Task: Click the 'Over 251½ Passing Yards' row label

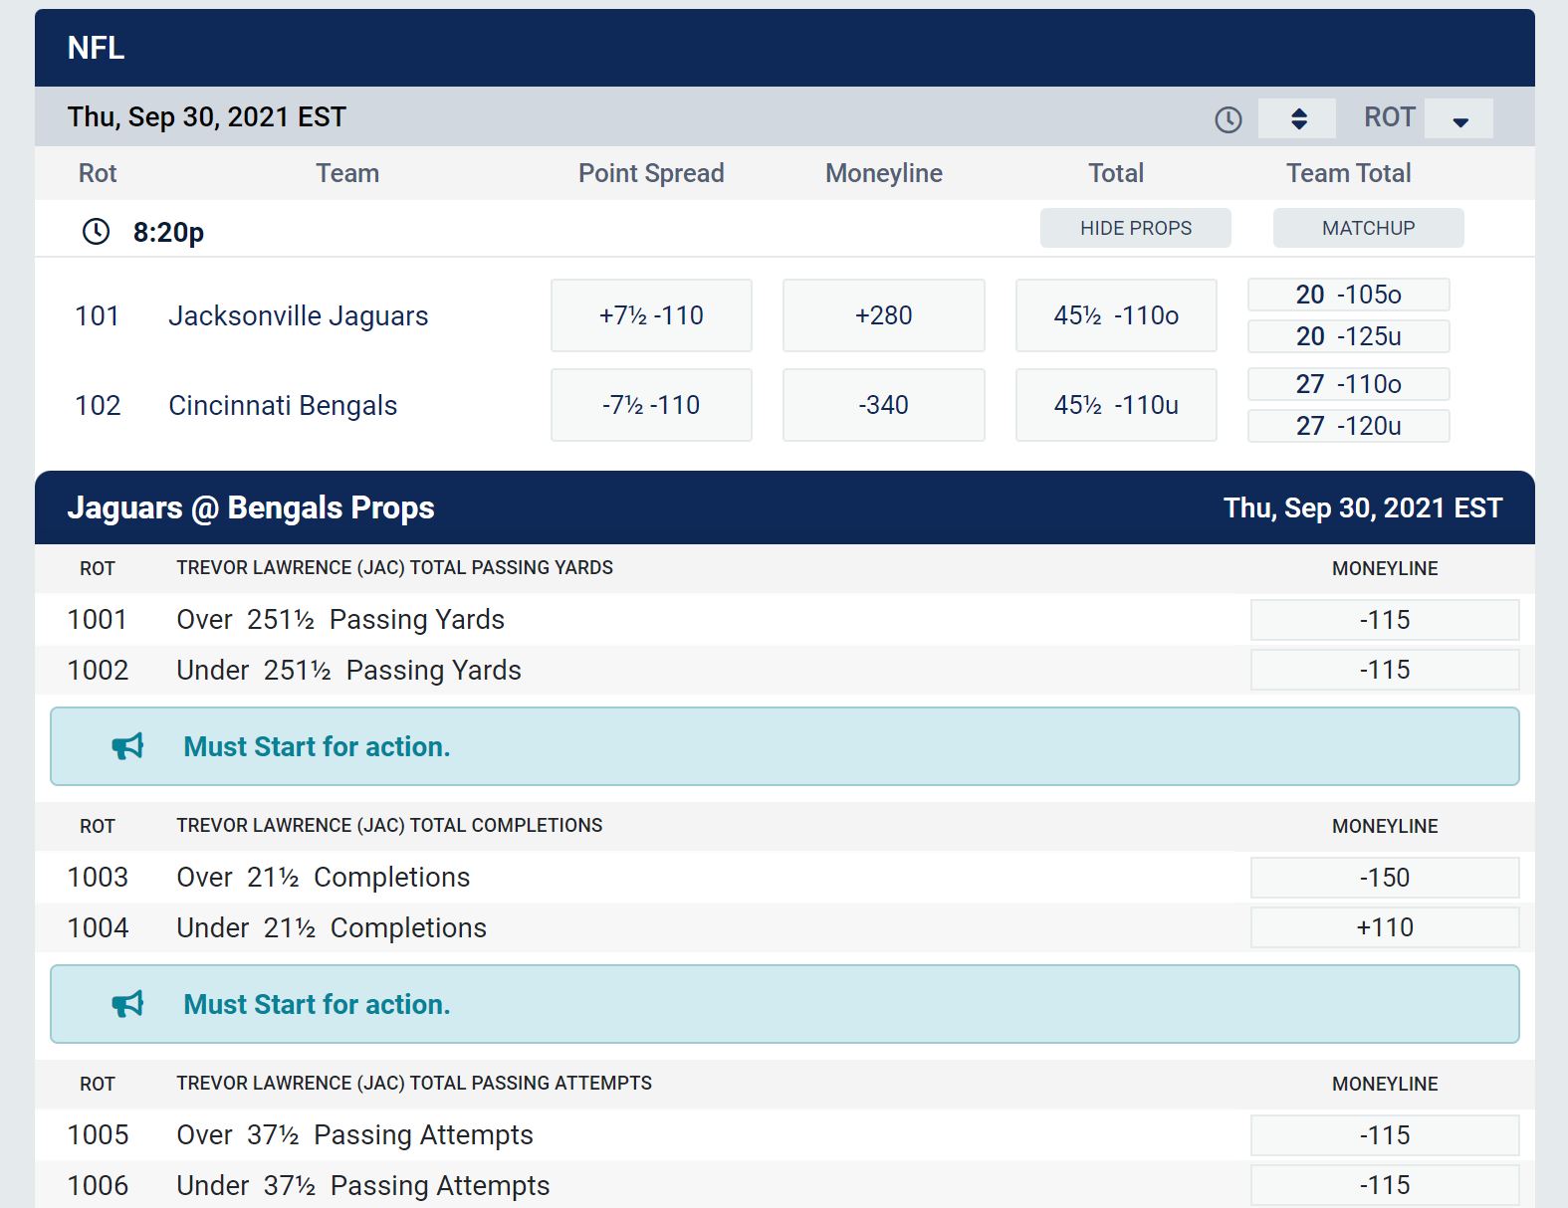Action: (340, 619)
